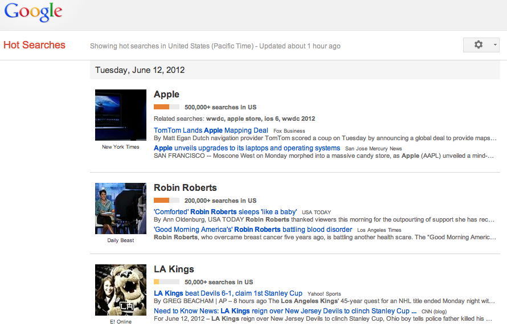Viewport: 507px width, 331px height.
Task: Open 'Robin Roberts battling blood disorder' article
Action: (253, 230)
